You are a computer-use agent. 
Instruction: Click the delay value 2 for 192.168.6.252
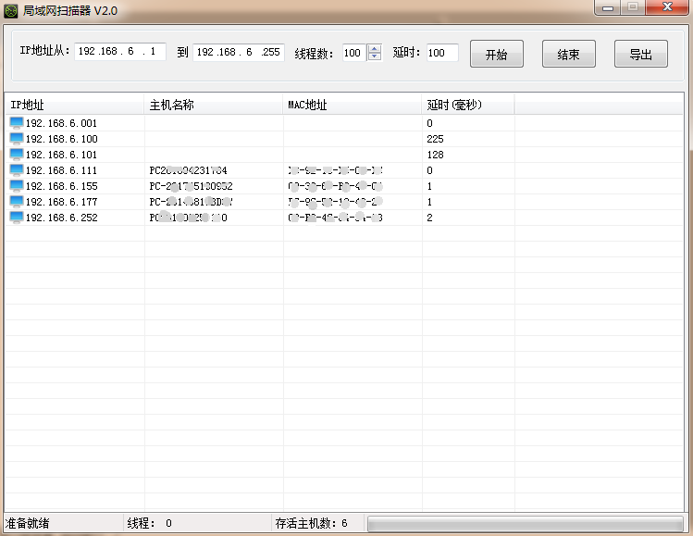429,218
